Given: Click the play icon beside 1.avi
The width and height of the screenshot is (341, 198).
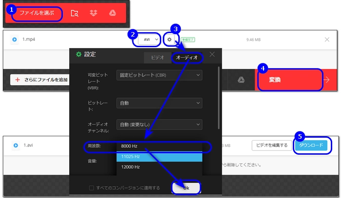Looking at the screenshot, I should pyautogui.click(x=16, y=145).
